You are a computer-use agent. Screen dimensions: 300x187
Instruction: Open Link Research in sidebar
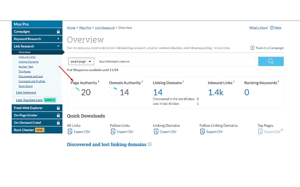pyautogui.click(x=37, y=46)
